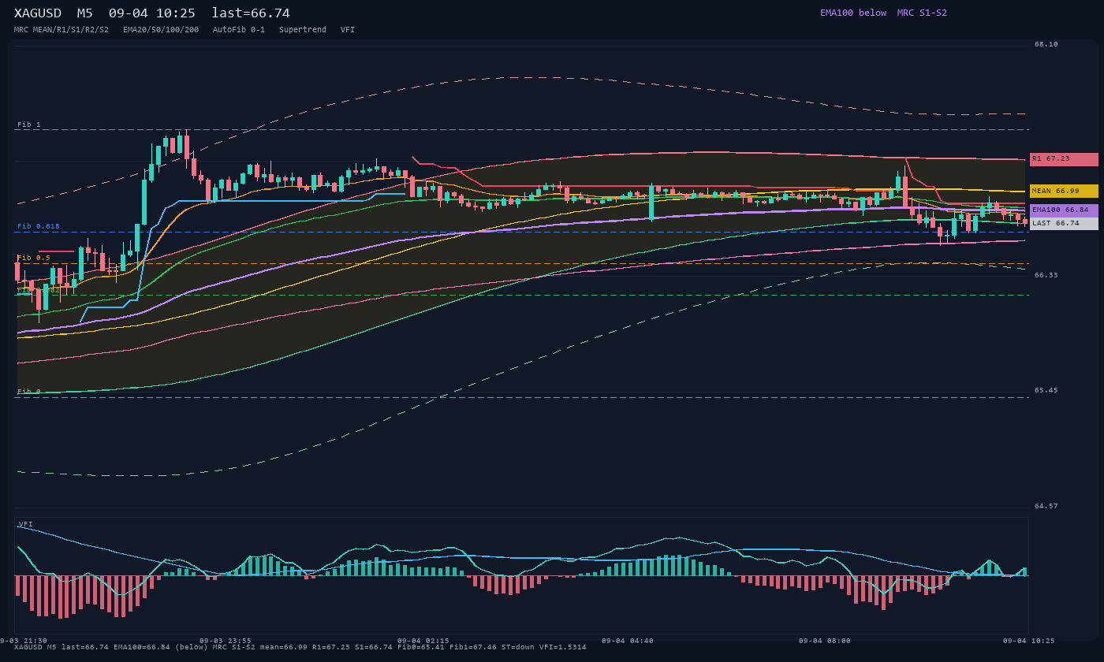Click the EMA20/50/100/200 indicator label
Viewport: 1104px width, 662px height.
click(161, 30)
